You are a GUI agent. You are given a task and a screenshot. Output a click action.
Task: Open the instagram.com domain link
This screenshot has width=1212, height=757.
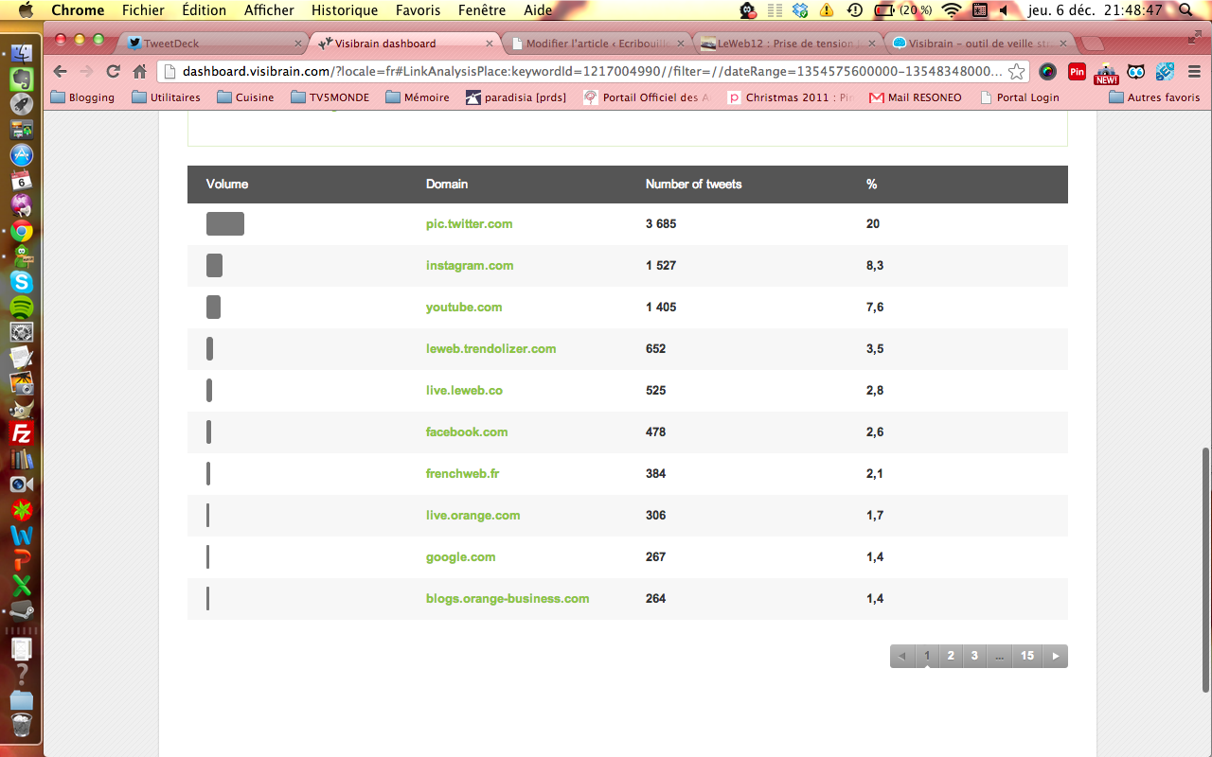tap(470, 266)
